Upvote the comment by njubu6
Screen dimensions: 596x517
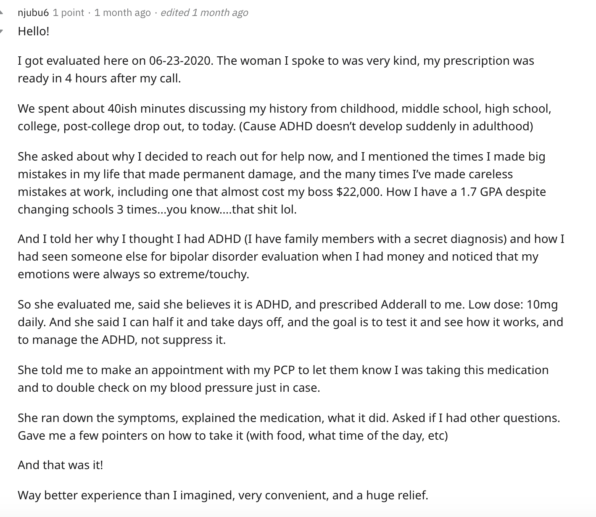[1, 13]
